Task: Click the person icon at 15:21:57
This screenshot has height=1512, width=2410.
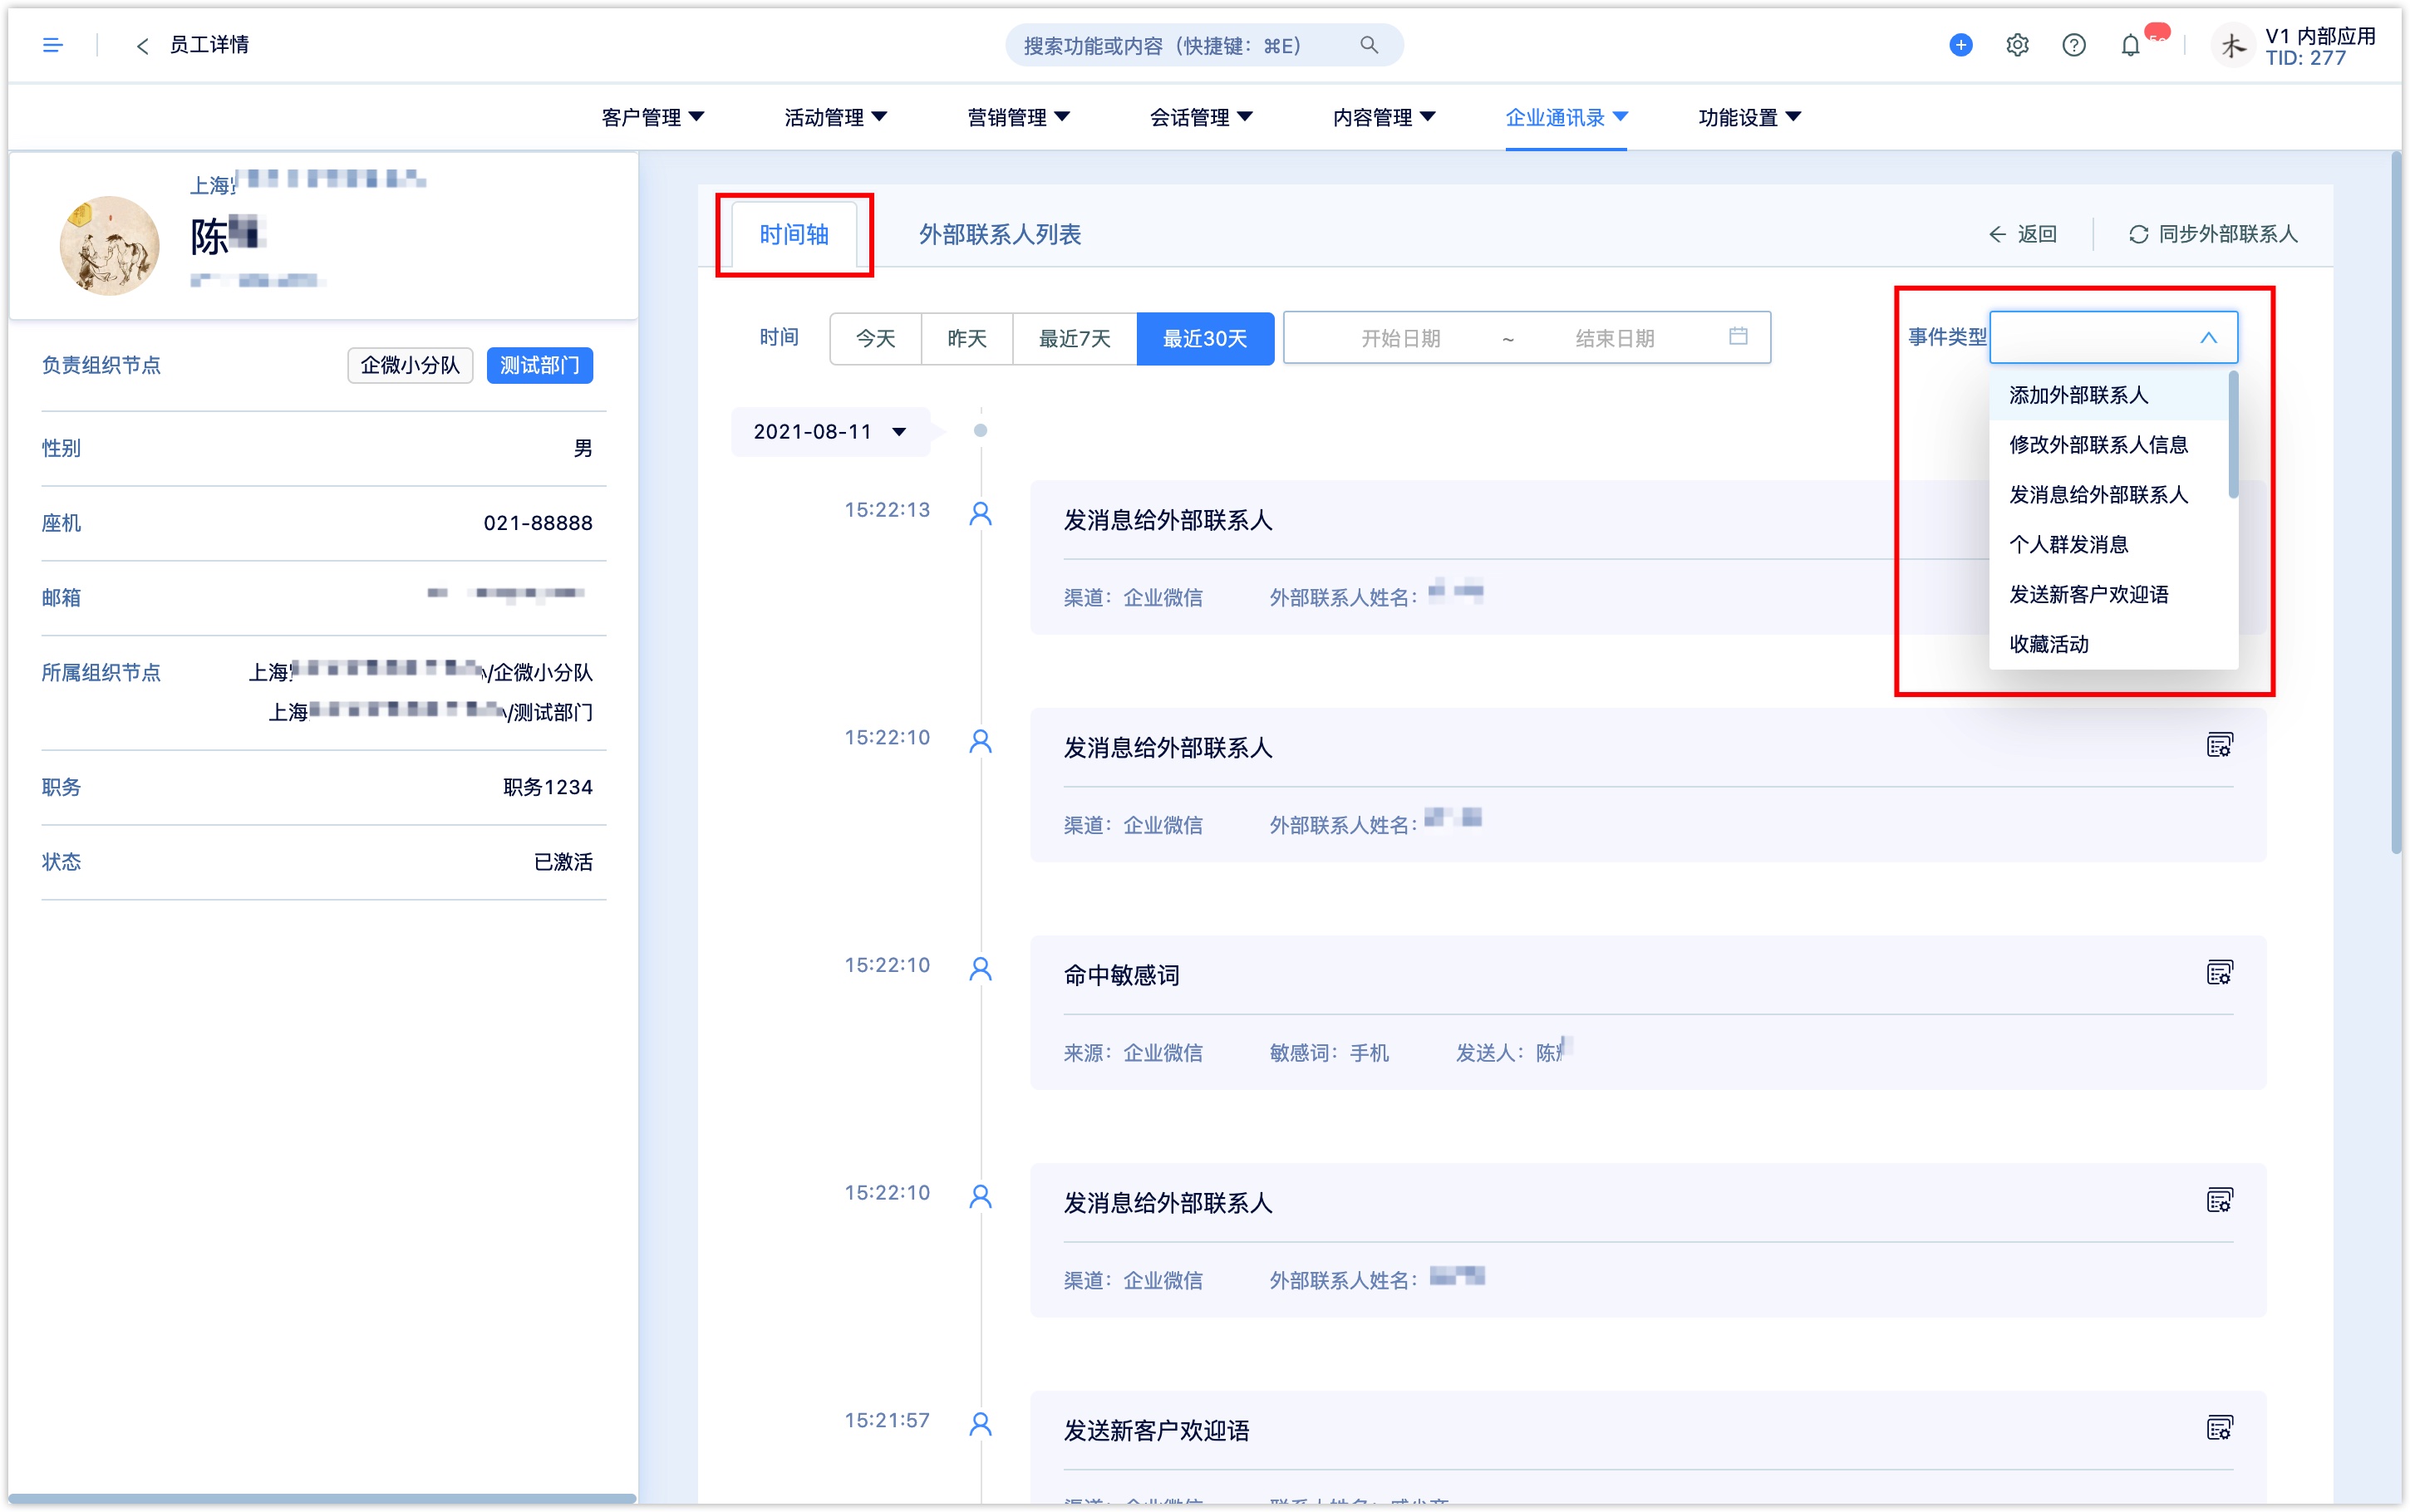Action: click(980, 1424)
